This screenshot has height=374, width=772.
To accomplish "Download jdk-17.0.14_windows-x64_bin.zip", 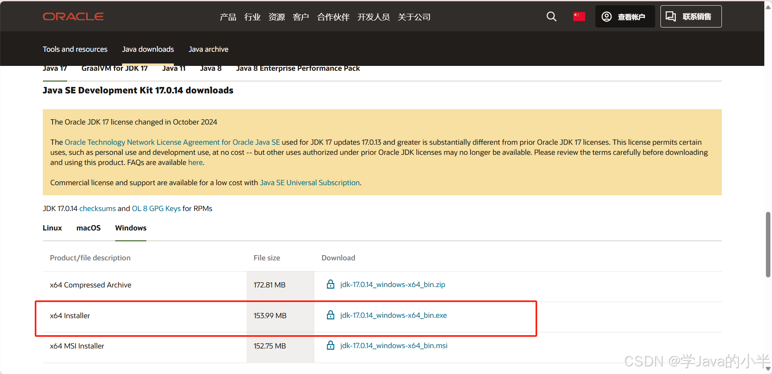I will [392, 285].
